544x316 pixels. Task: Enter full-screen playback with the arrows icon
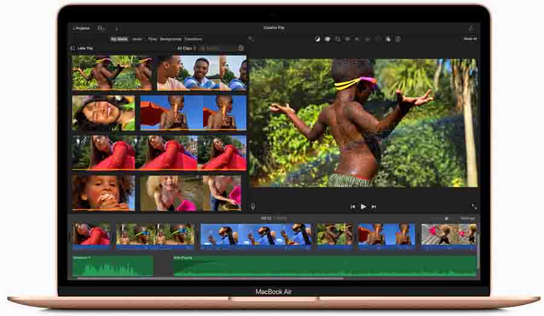[x=474, y=207]
